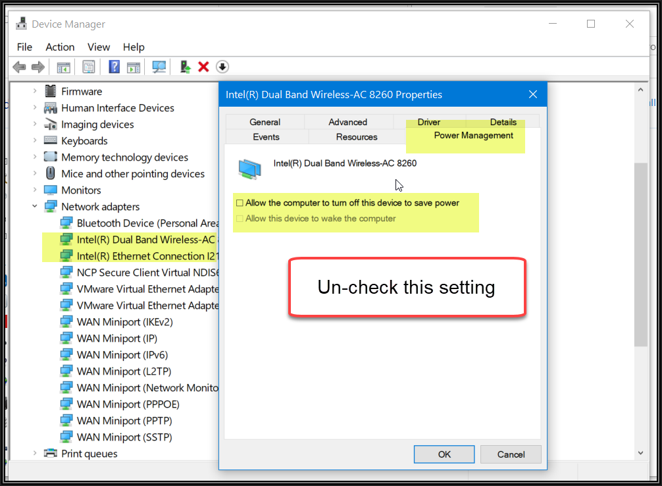Switch to the General tab

[x=265, y=122]
